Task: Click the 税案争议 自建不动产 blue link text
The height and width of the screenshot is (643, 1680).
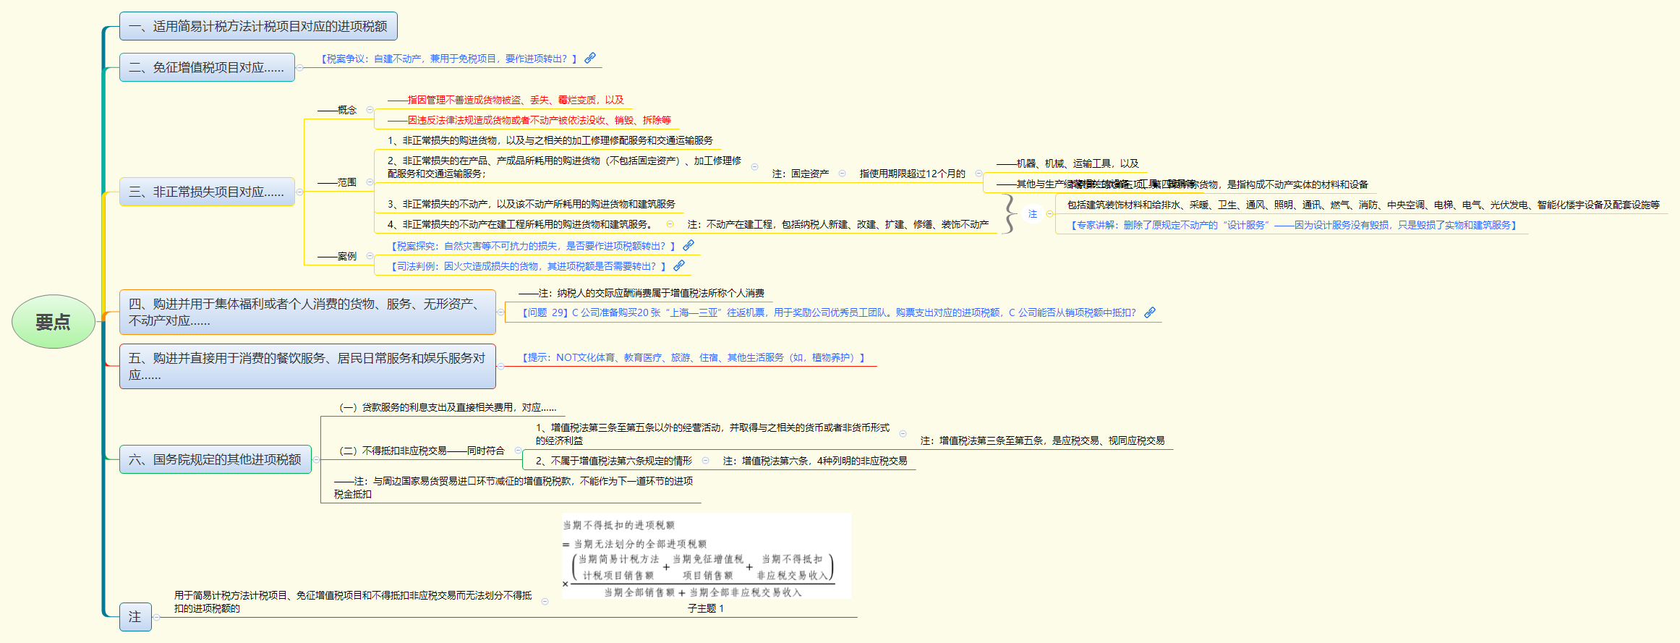Action: pos(448,59)
